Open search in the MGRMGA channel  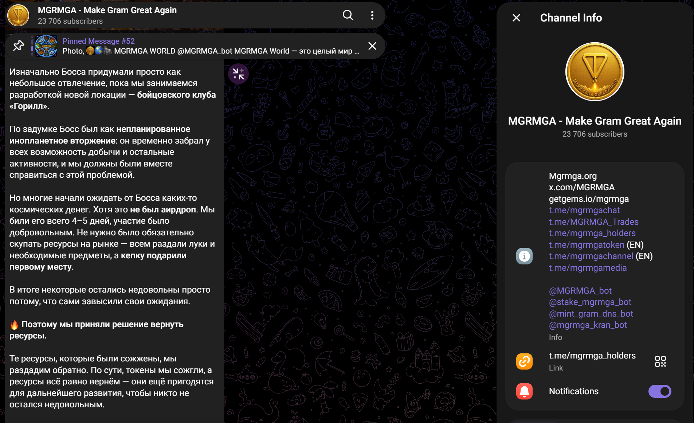click(348, 15)
